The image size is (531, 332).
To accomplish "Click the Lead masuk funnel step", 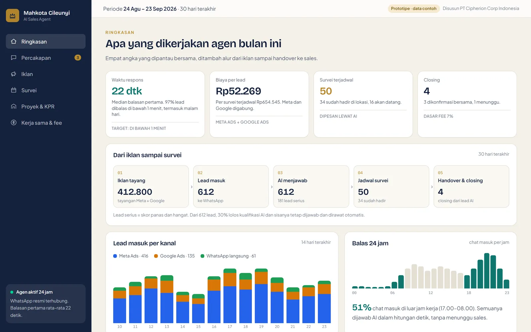I will click(x=231, y=187).
